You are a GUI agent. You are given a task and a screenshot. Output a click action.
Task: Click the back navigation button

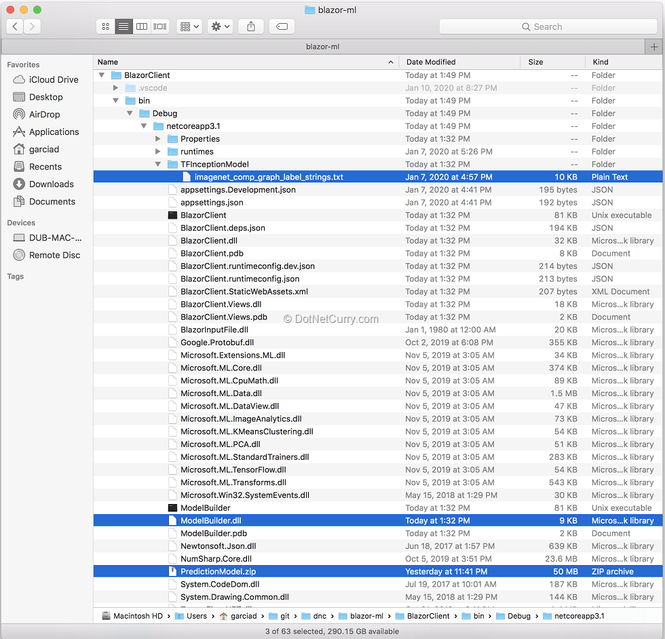[15, 26]
